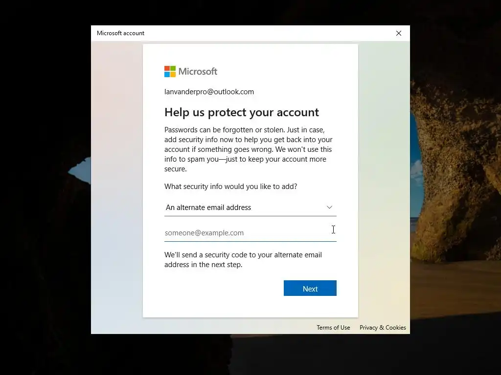The width and height of the screenshot is (501, 375).
Task: Focus the someone@example.com email field
Action: (250, 233)
